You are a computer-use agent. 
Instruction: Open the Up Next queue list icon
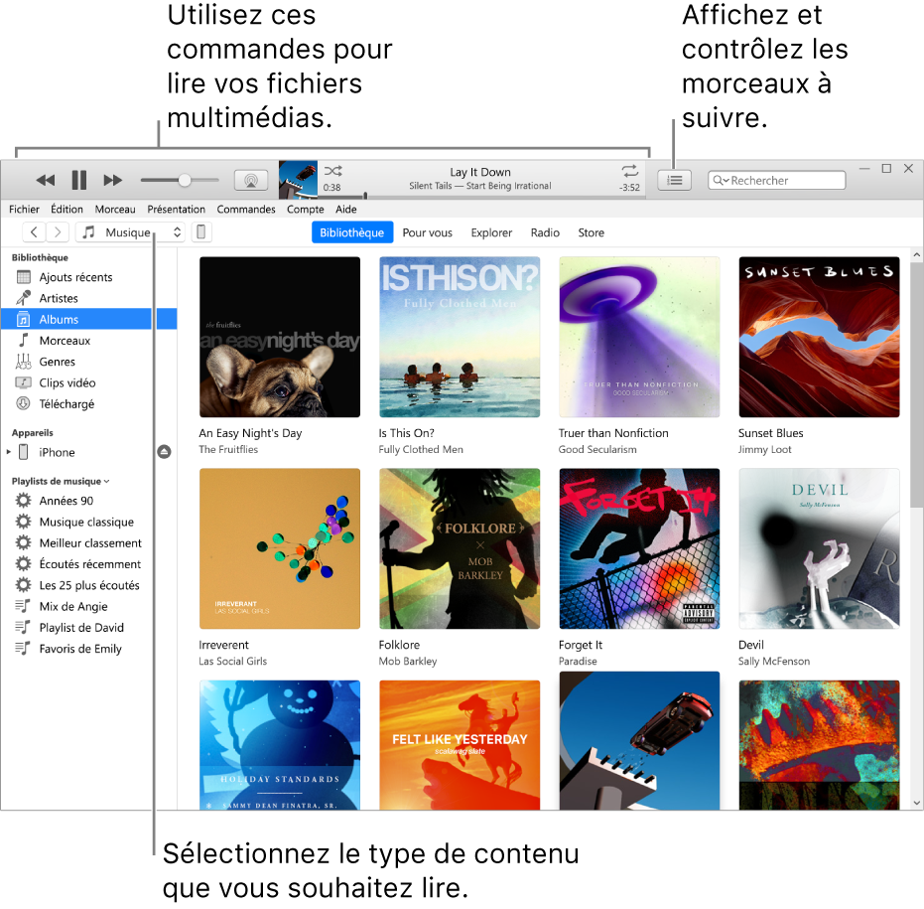(675, 180)
